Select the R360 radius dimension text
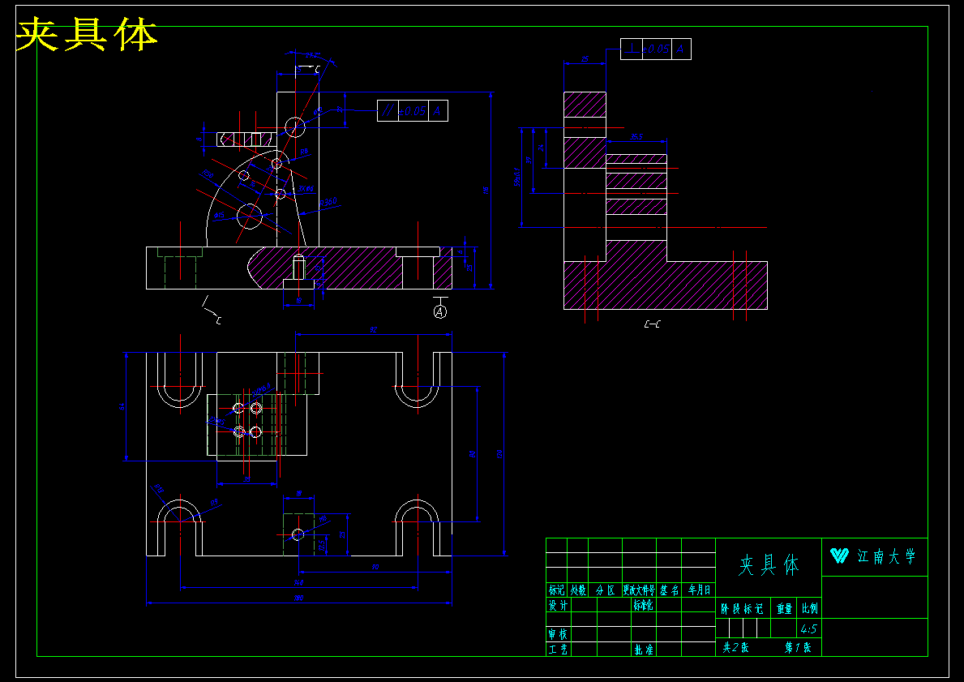The width and height of the screenshot is (964, 682). (328, 202)
